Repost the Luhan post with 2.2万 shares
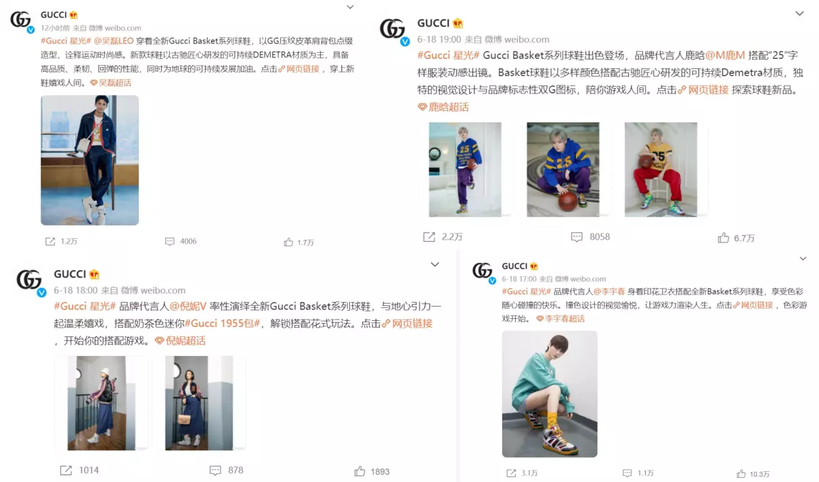819x482 pixels. point(429,237)
